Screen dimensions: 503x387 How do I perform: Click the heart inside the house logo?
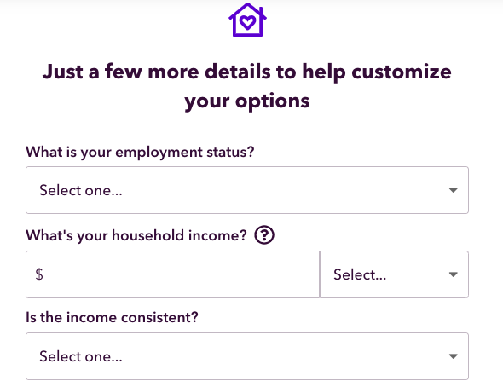(x=247, y=22)
